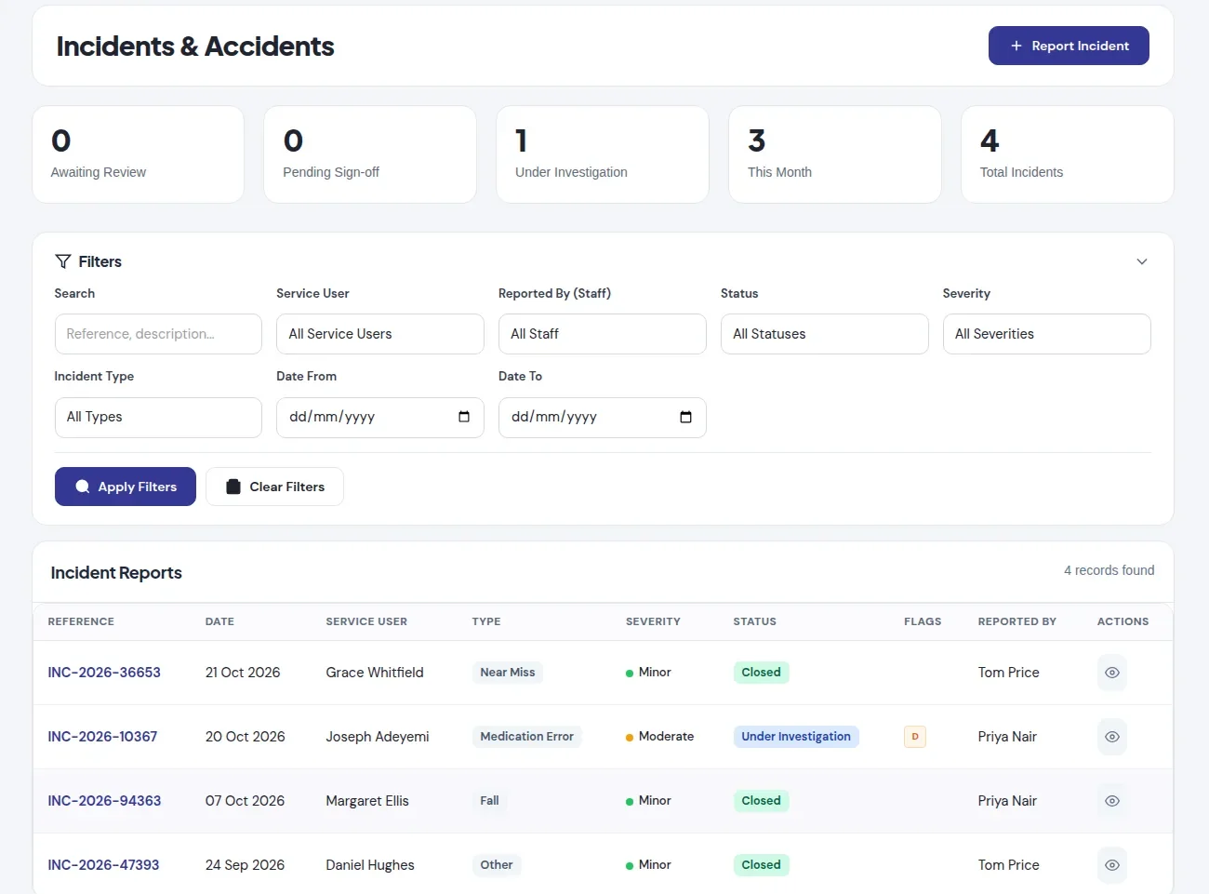Viewport: 1209px width, 894px height.
Task: Open the All Service Users dropdown
Action: point(380,334)
